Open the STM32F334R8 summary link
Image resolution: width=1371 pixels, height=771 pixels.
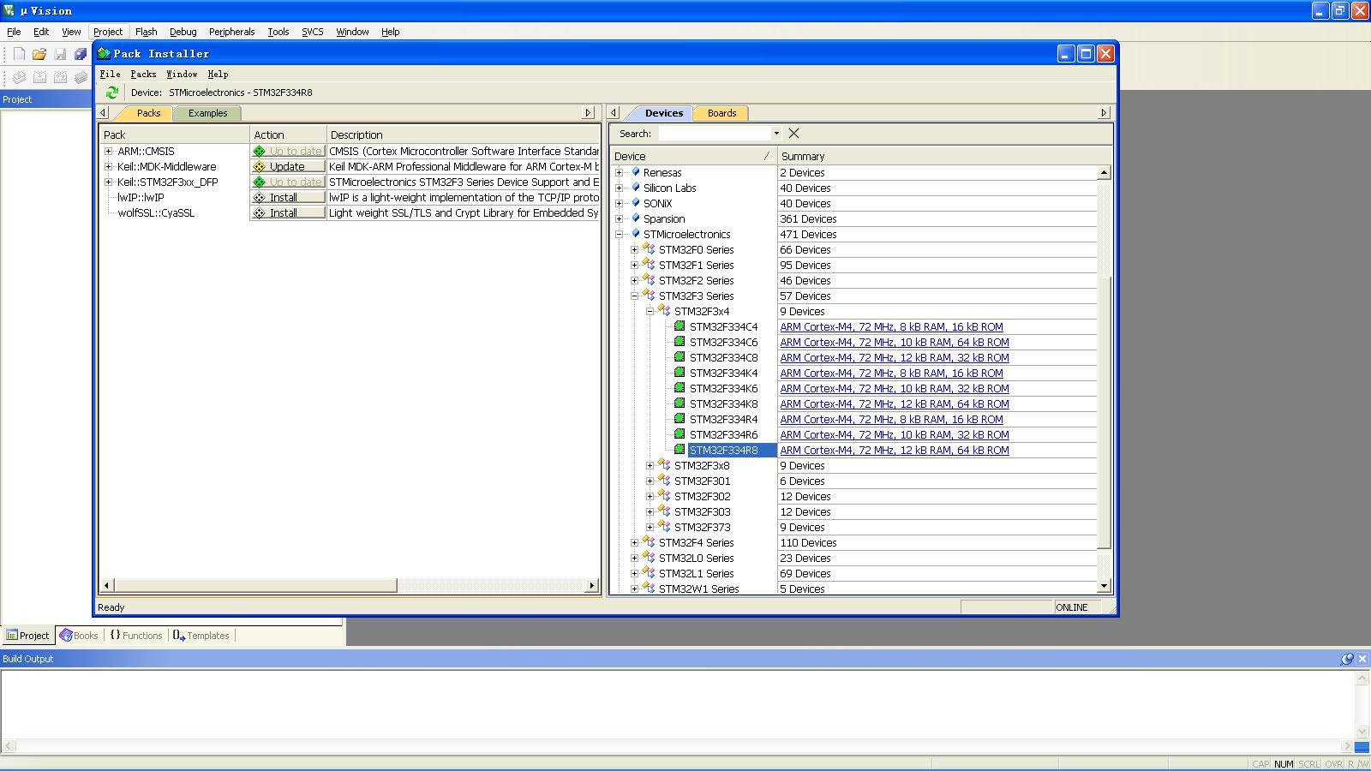pyautogui.click(x=895, y=451)
